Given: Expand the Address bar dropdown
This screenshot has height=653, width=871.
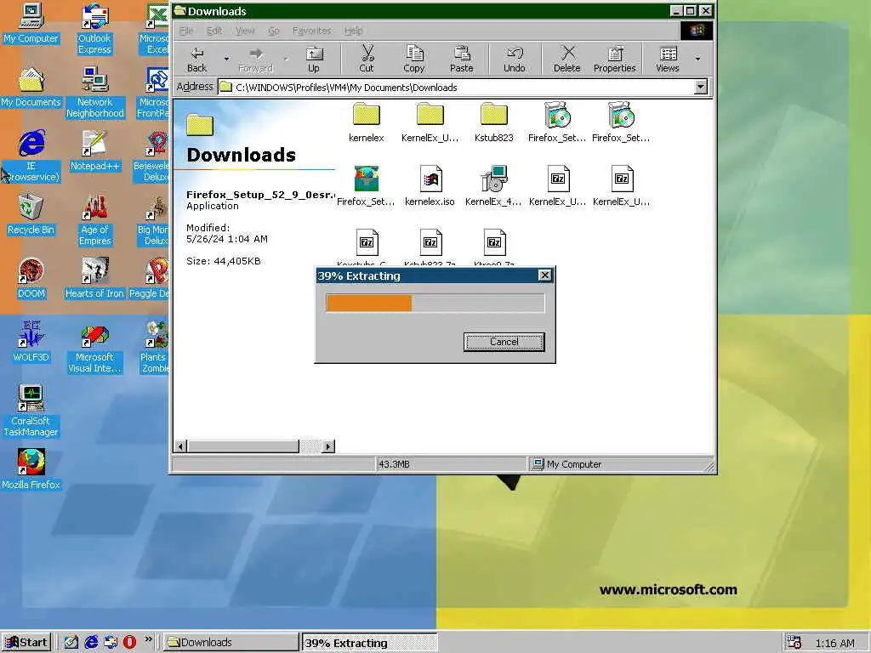Looking at the screenshot, I should coord(701,87).
